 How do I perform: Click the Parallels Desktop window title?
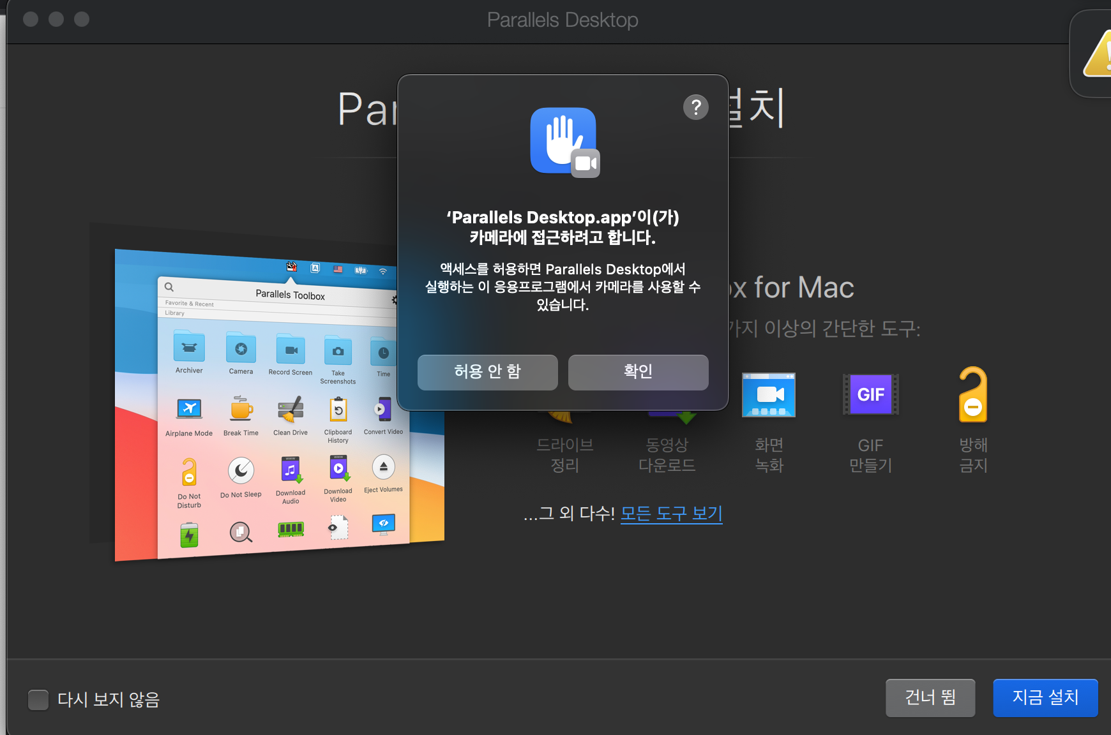click(563, 20)
